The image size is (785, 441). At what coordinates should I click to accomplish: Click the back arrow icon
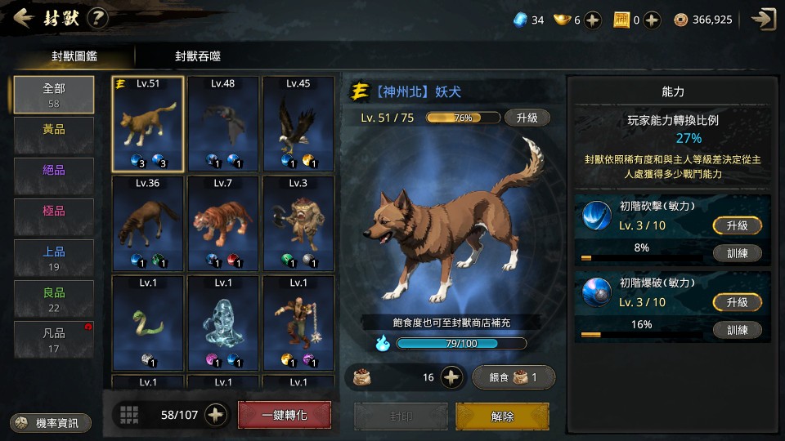(23, 19)
